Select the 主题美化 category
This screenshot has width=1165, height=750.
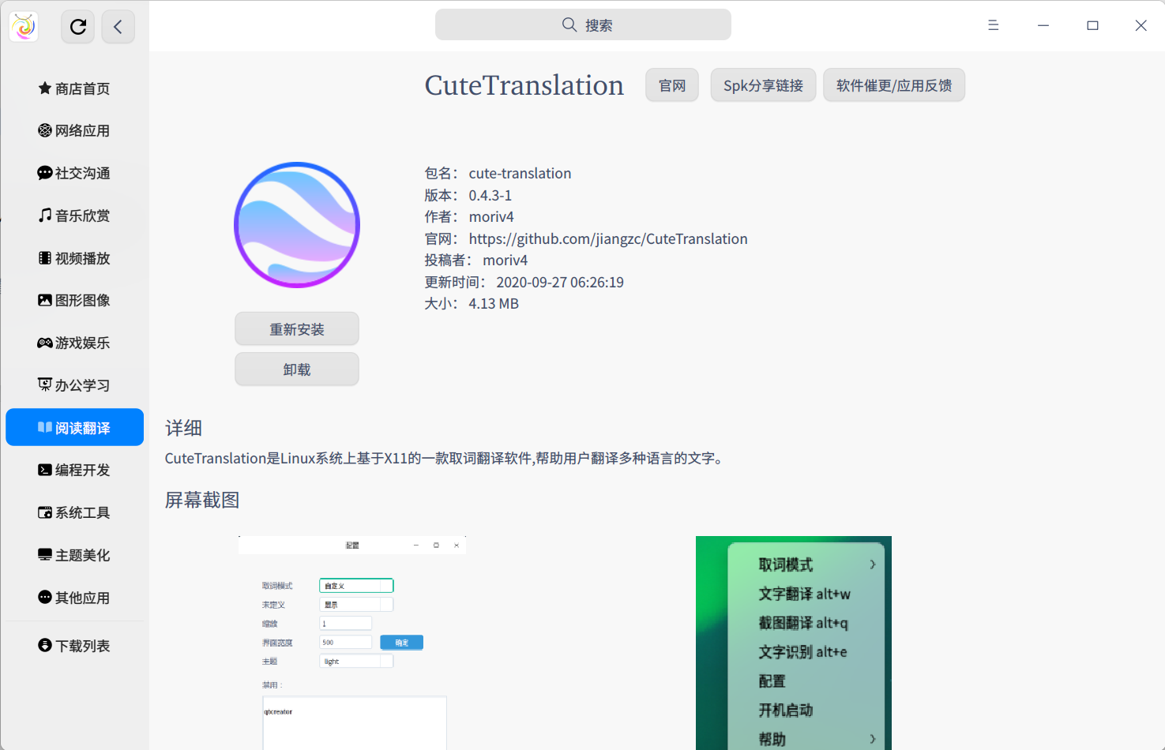74,554
